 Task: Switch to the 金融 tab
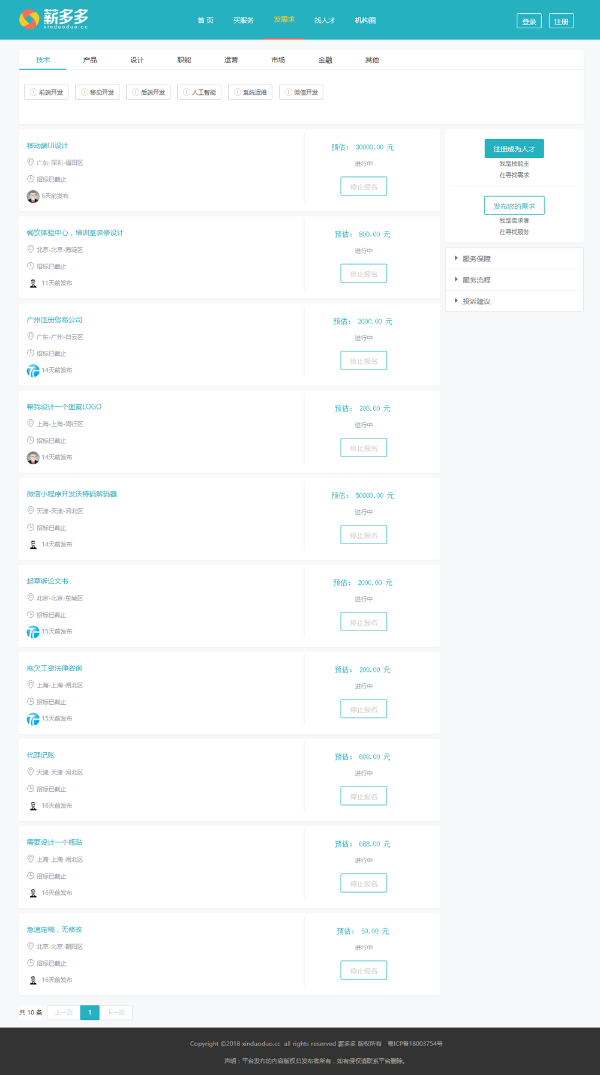pyautogui.click(x=325, y=60)
